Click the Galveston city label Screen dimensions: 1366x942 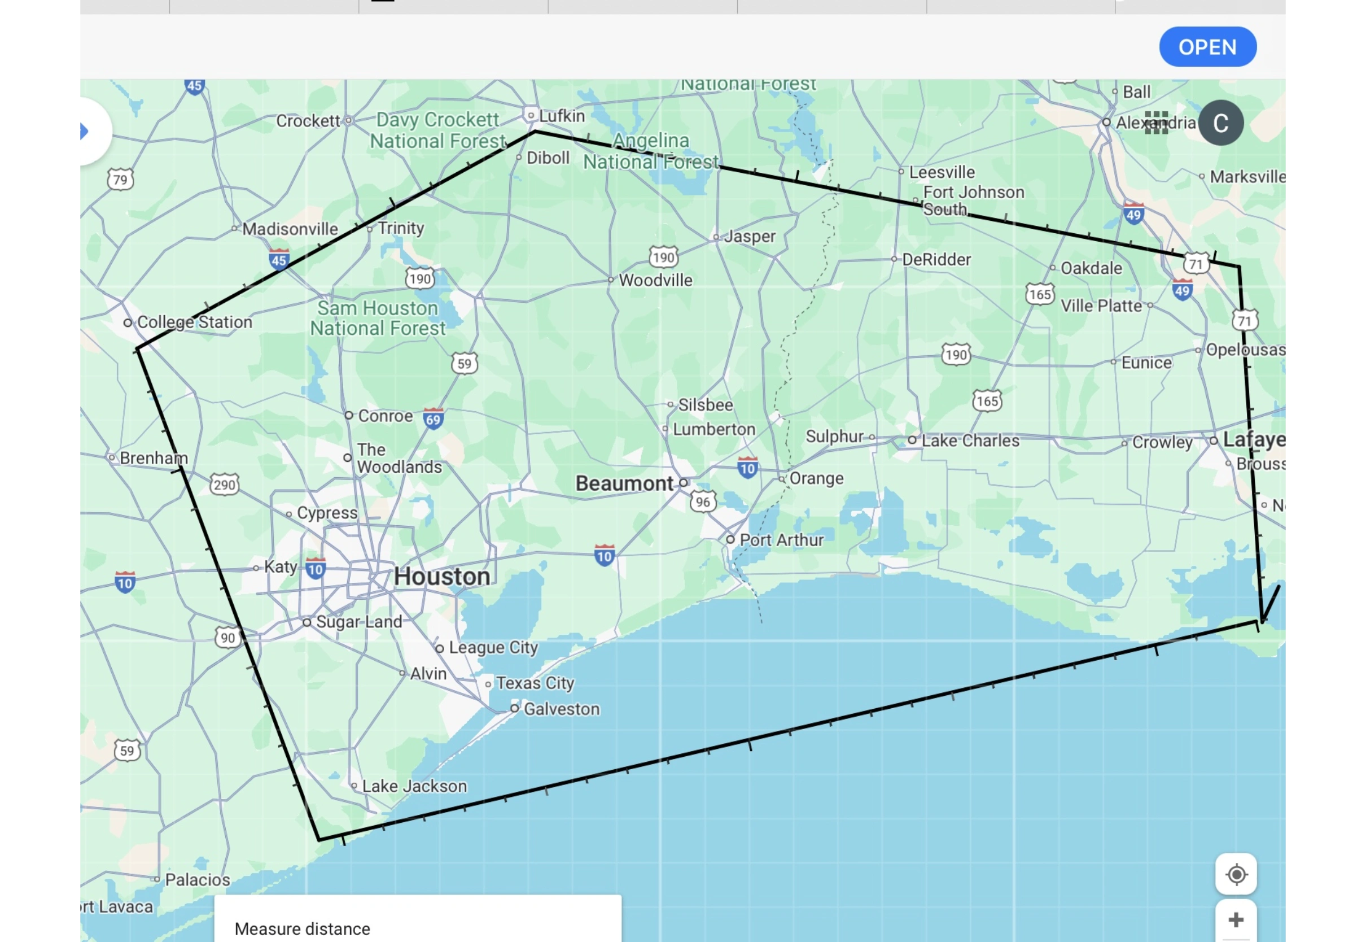click(x=561, y=709)
